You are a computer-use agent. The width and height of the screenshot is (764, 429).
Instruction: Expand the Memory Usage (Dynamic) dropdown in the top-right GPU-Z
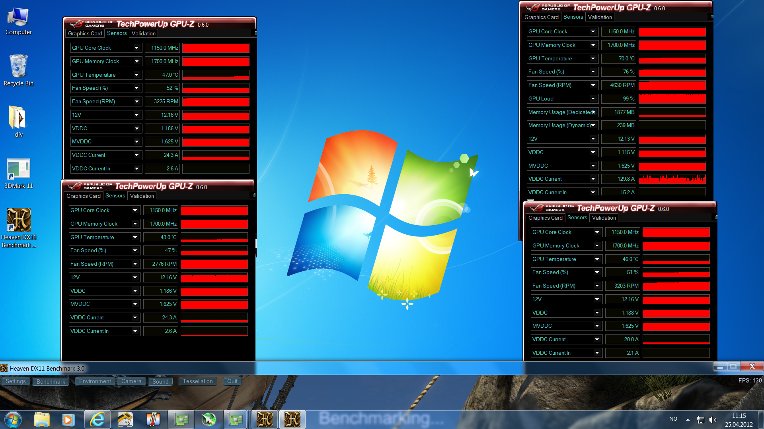tap(593, 125)
